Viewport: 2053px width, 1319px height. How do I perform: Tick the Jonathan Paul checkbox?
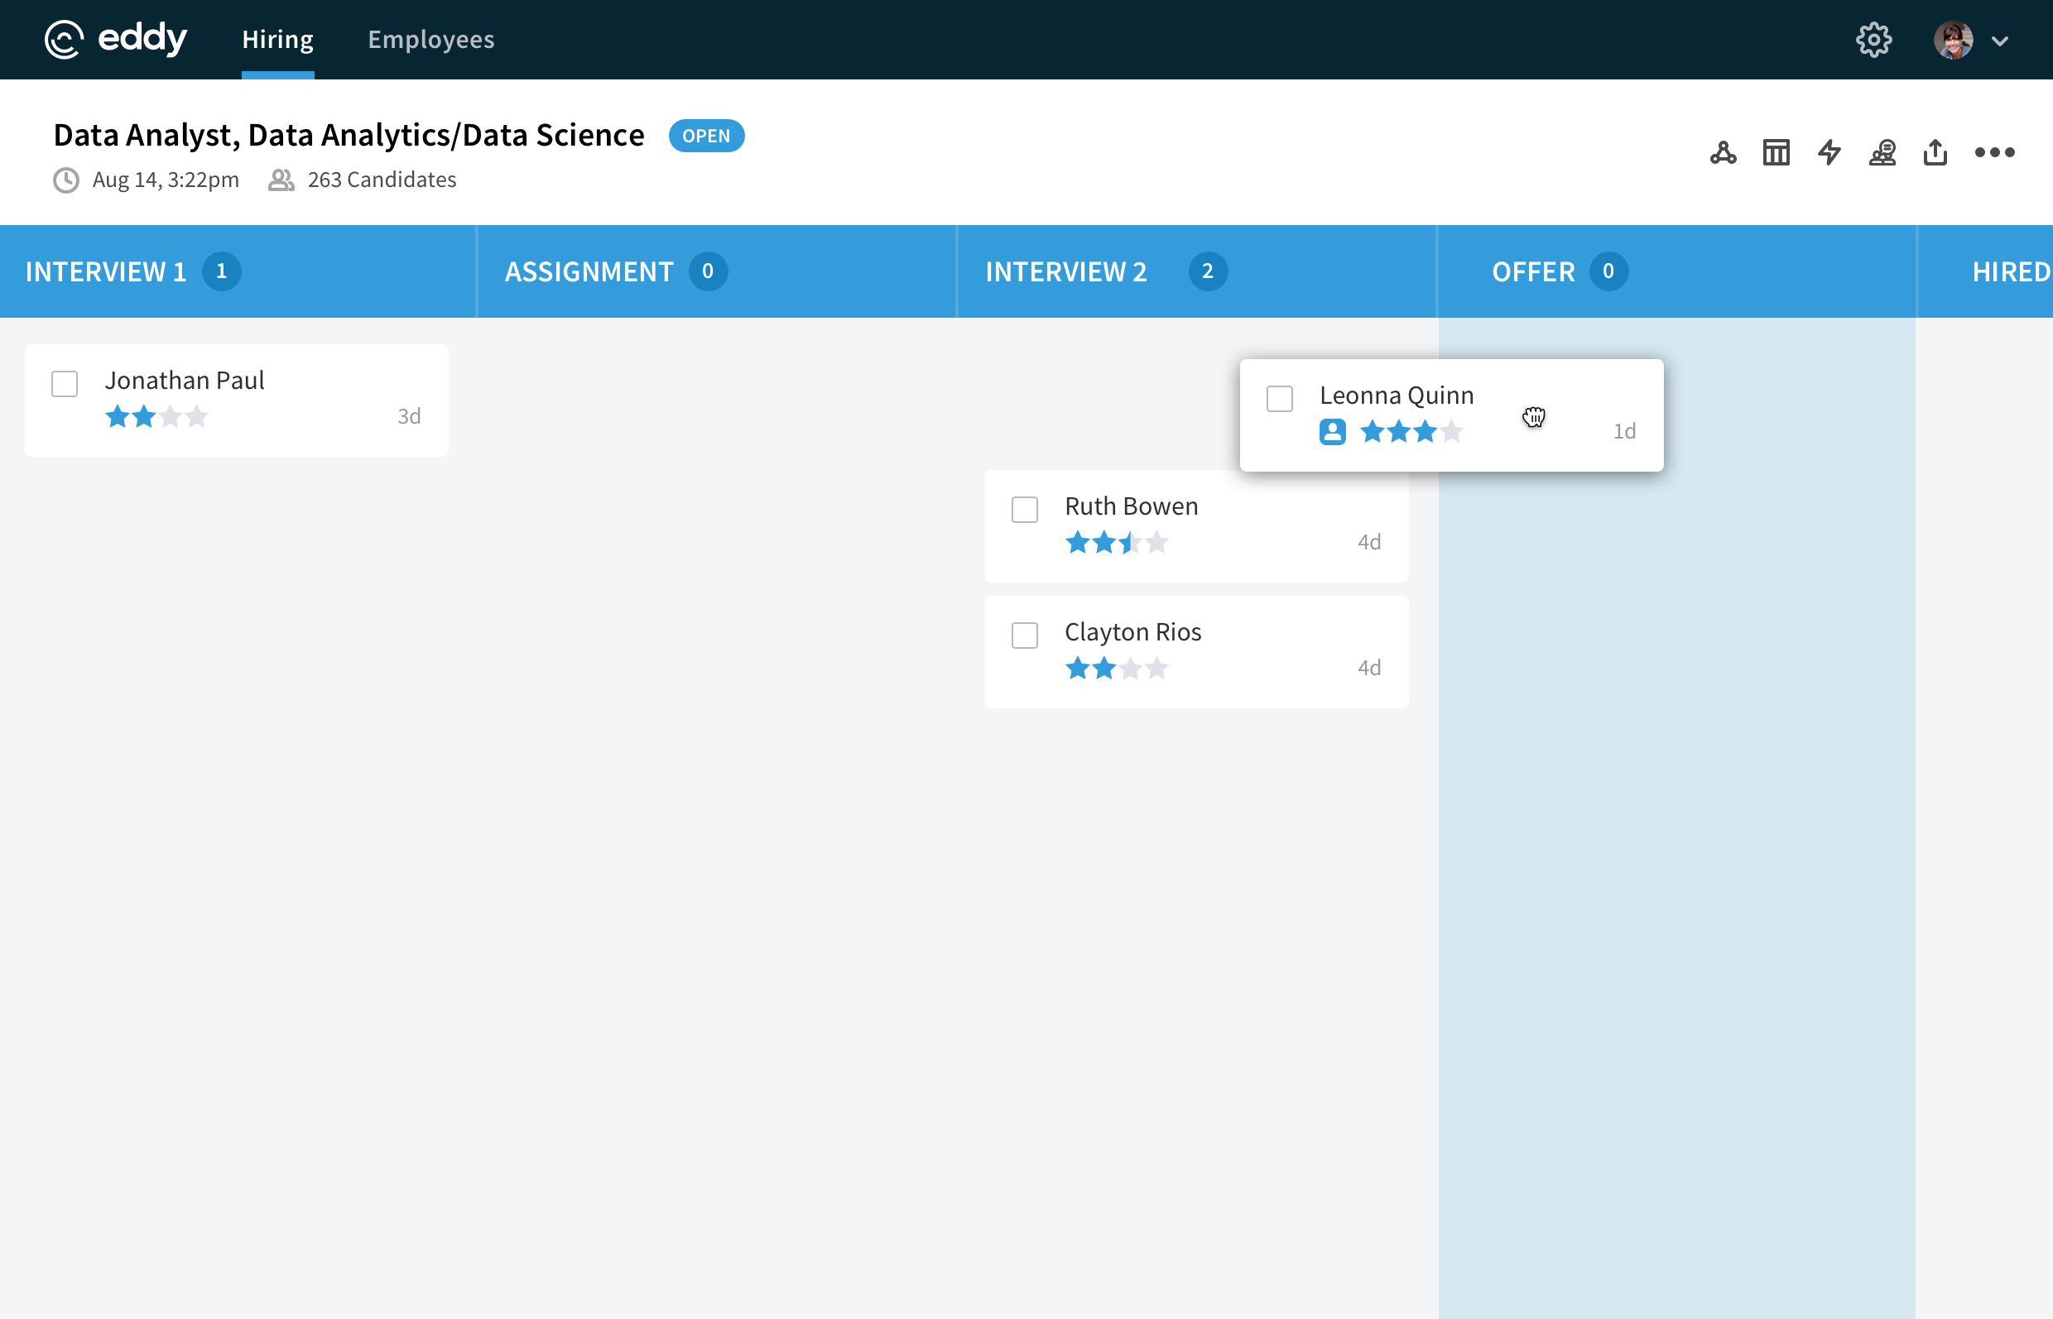coord(65,384)
